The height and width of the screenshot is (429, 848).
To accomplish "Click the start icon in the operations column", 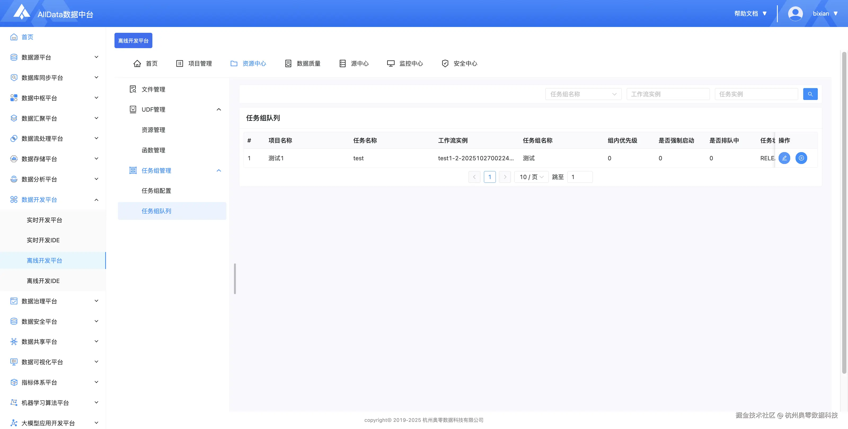I will pyautogui.click(x=801, y=158).
